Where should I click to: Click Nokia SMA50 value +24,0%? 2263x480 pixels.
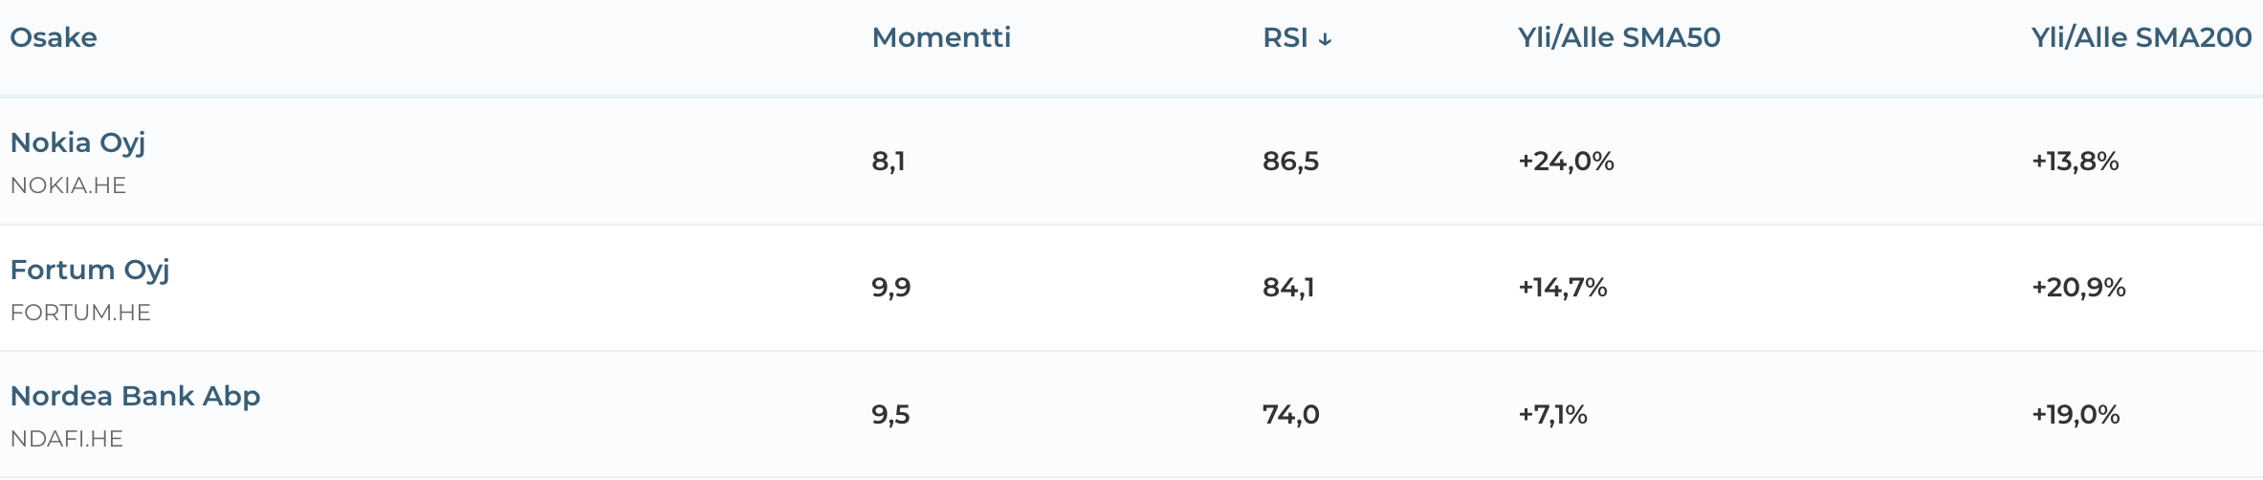[1566, 161]
